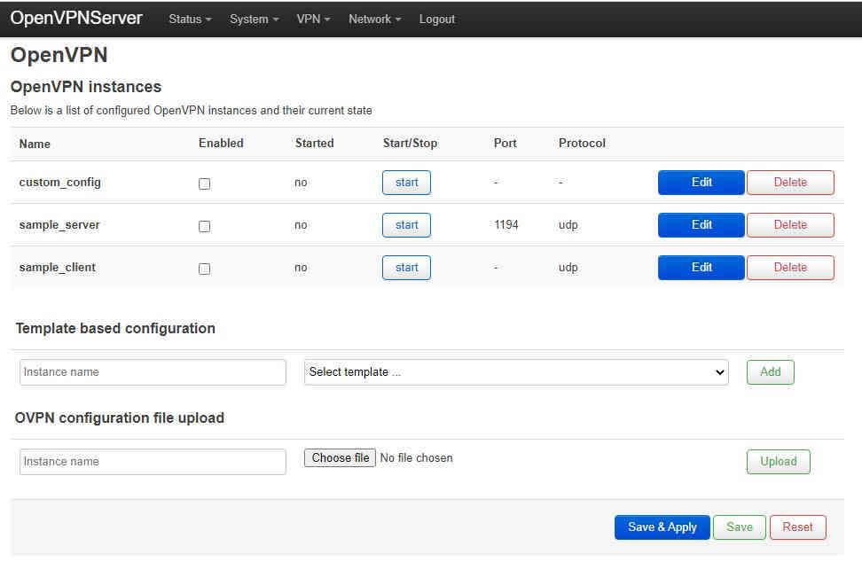Click the Name column header
The image size is (862, 562).
35,144
